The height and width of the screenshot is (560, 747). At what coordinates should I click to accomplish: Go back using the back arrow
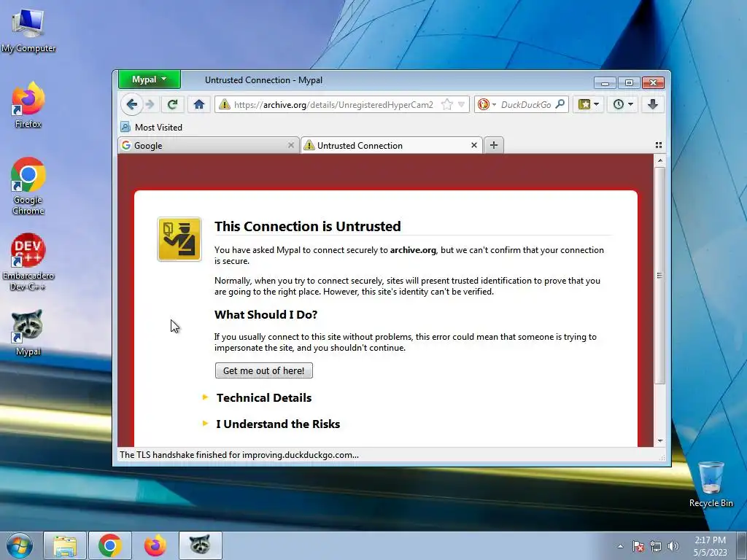tap(132, 104)
